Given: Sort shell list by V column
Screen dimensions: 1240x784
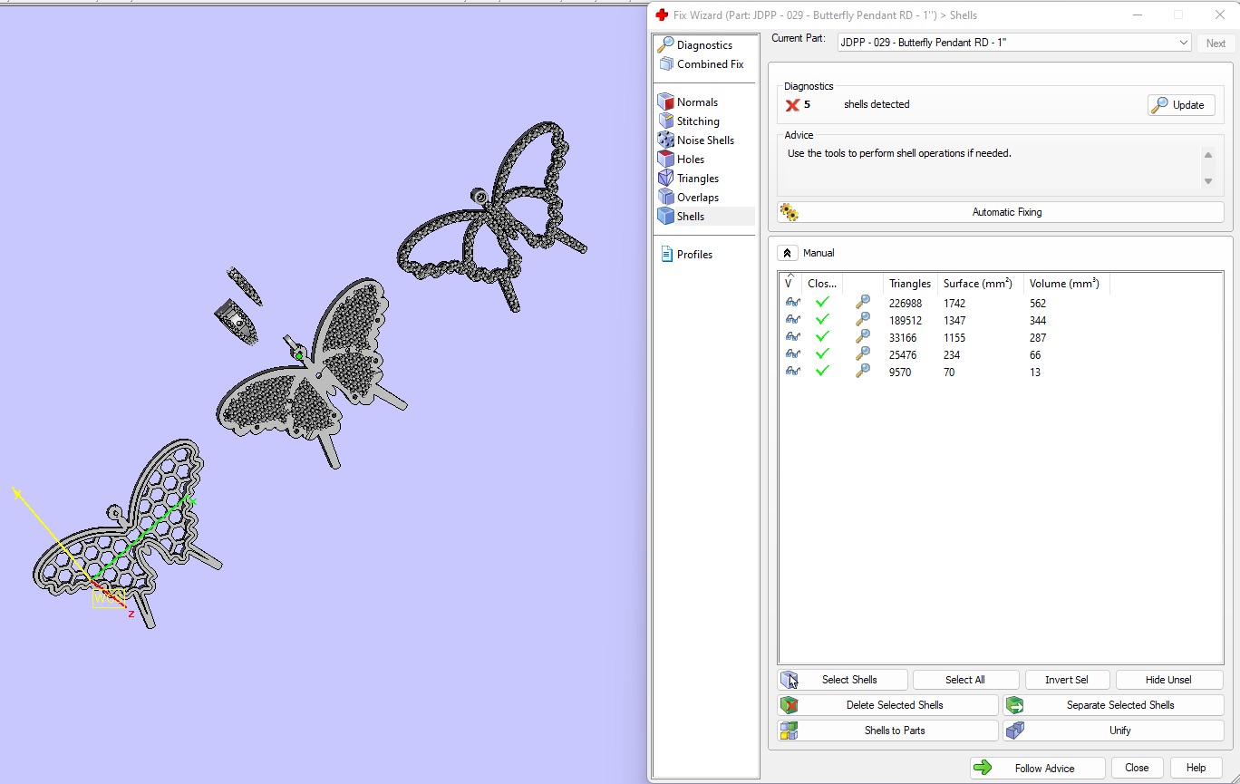Looking at the screenshot, I should pos(790,283).
